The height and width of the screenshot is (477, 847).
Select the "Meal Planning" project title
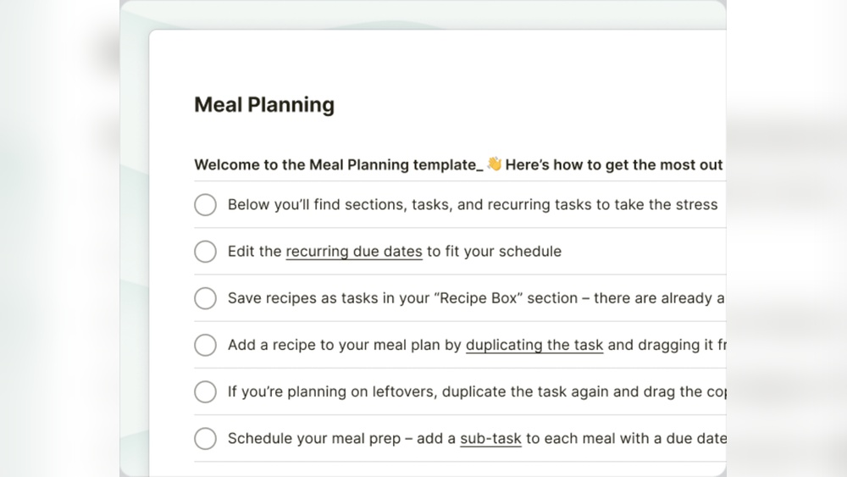pyautogui.click(x=264, y=105)
